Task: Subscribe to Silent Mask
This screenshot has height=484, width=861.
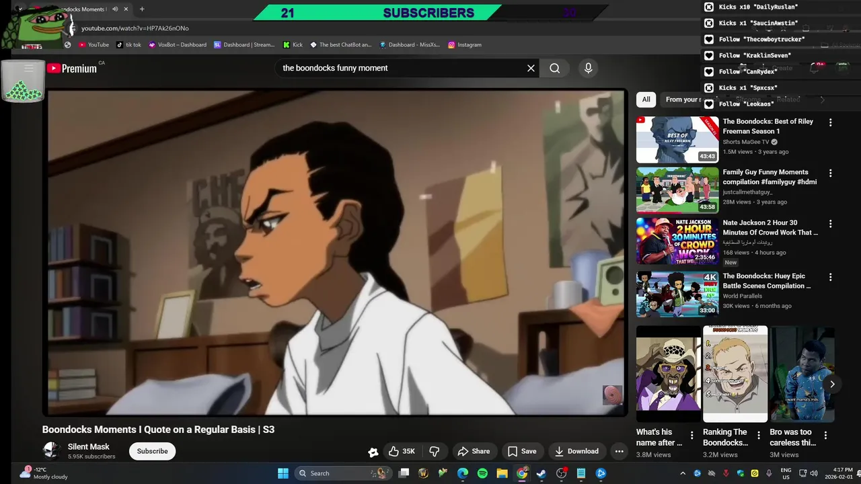Action: coord(153,451)
